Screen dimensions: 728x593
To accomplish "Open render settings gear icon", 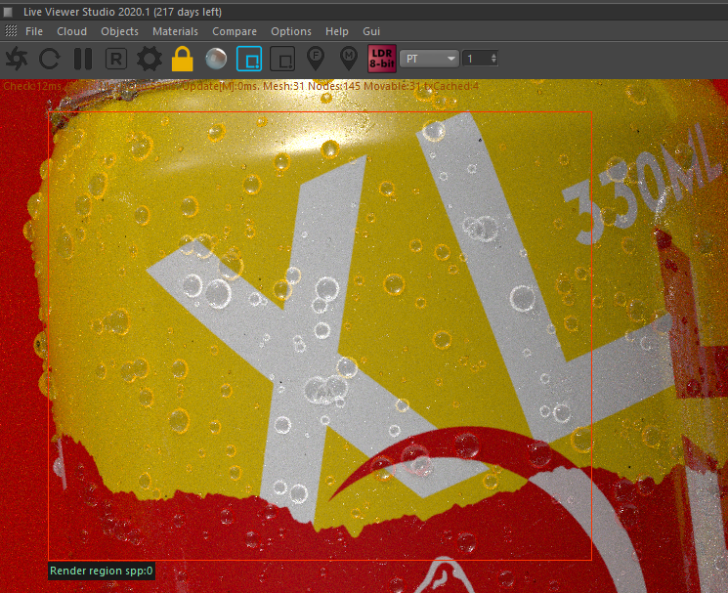I will coord(150,59).
